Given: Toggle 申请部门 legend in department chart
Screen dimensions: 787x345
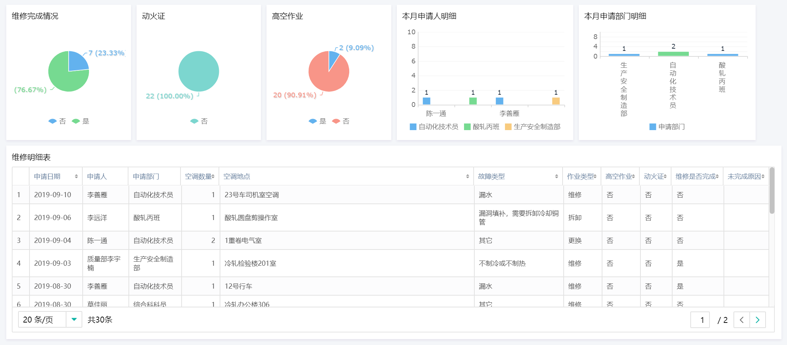Looking at the screenshot, I should [667, 127].
